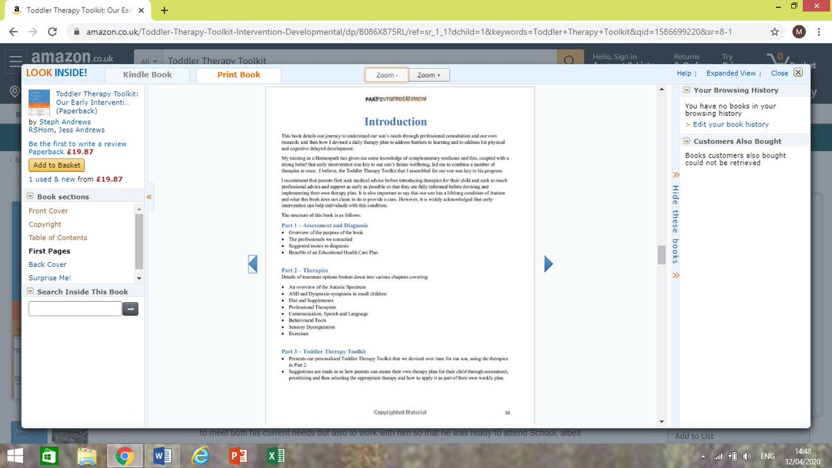832x468 pixels.
Task: Close the Look Inside viewer X icon
Action: (798, 73)
